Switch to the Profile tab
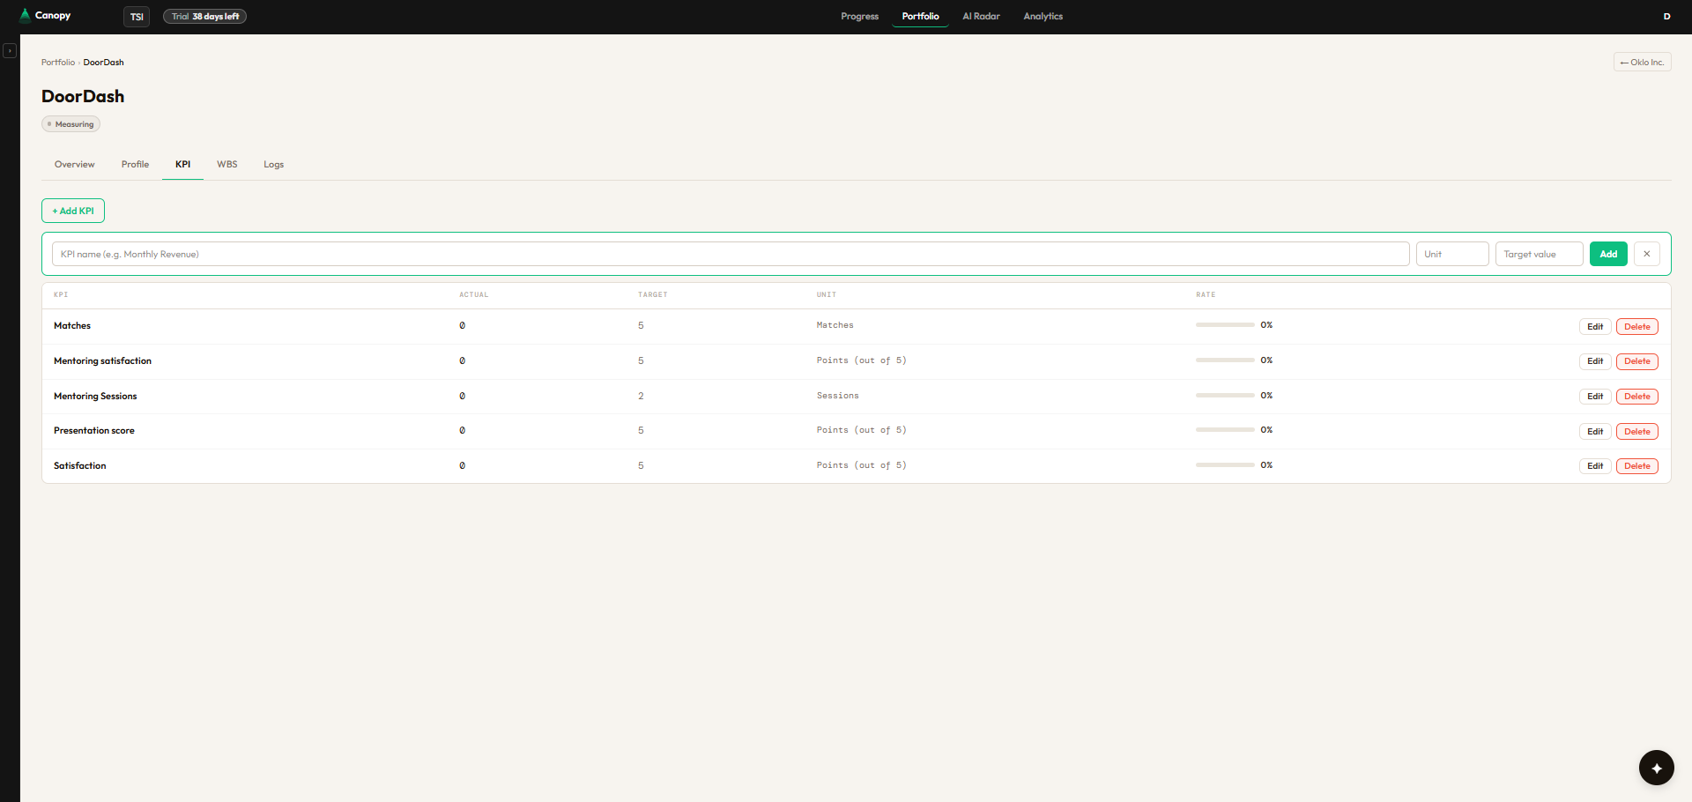 pos(135,165)
